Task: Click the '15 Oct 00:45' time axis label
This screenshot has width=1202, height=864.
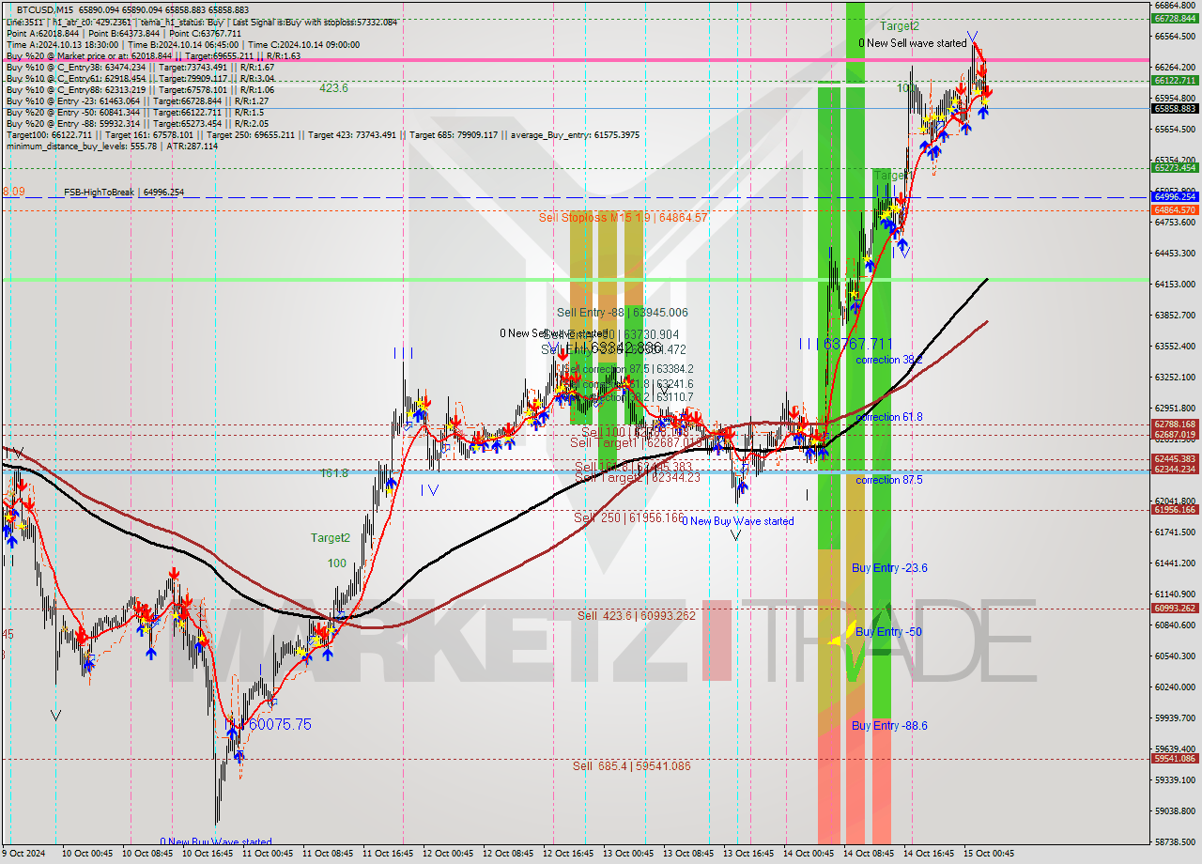Action: 987,854
